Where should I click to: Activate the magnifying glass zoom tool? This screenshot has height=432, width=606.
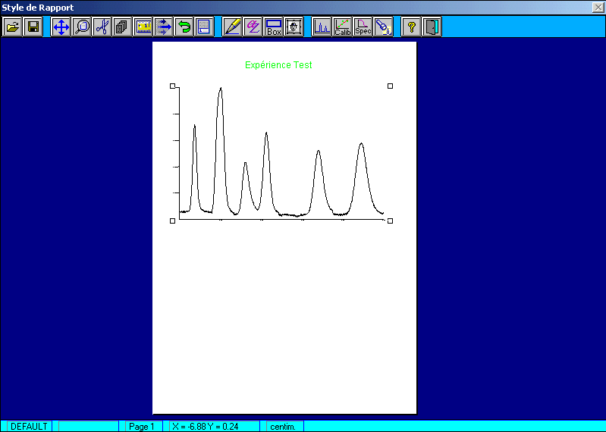tap(82, 27)
